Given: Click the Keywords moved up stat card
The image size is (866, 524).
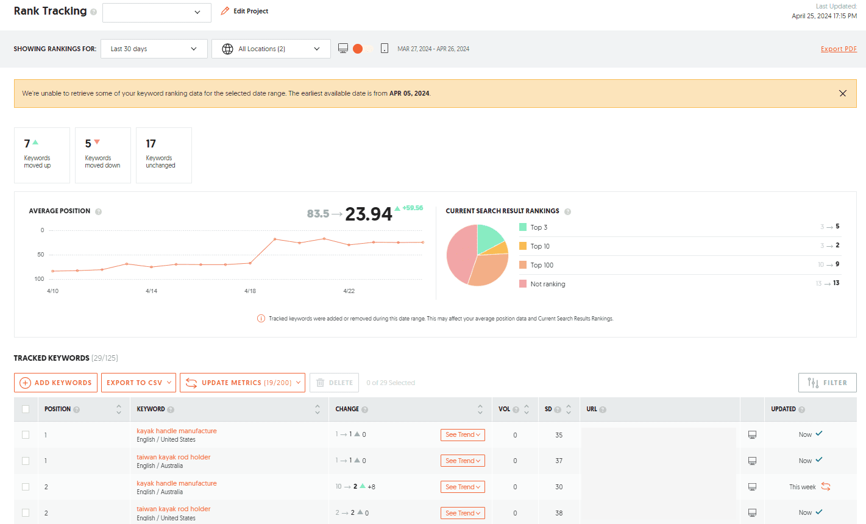Looking at the screenshot, I should 42,155.
